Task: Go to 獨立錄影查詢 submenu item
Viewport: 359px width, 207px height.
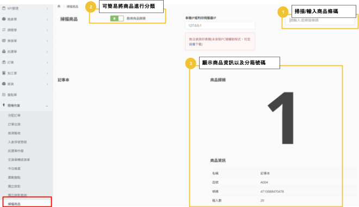Action: click(x=17, y=195)
